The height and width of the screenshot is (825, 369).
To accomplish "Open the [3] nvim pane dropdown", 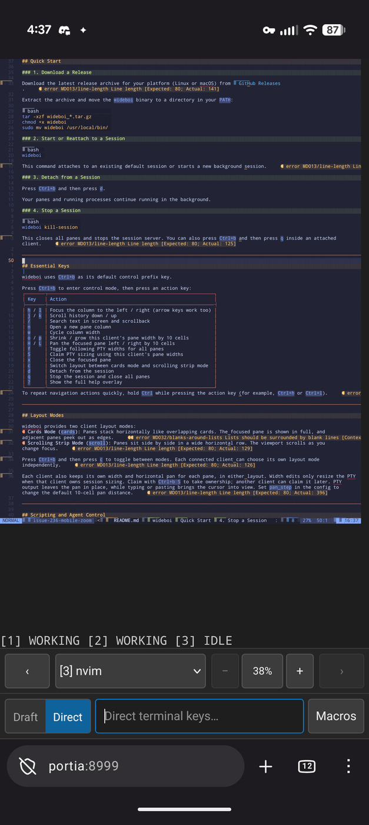I will [x=130, y=671].
